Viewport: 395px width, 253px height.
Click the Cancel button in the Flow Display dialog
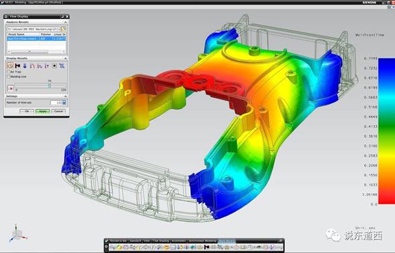58,111
